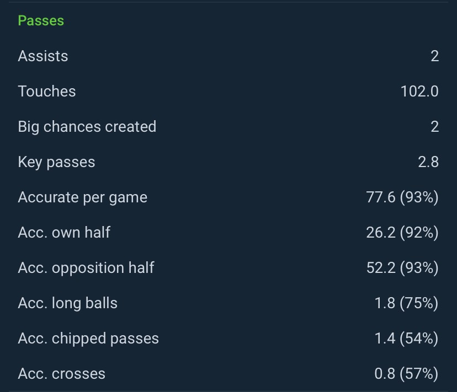Select the Acc. long balls label
The image size is (457, 392).
(68, 303)
